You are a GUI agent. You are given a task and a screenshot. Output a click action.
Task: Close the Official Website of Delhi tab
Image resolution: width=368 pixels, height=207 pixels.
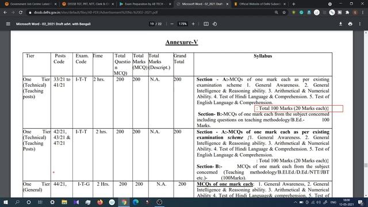[285, 4]
